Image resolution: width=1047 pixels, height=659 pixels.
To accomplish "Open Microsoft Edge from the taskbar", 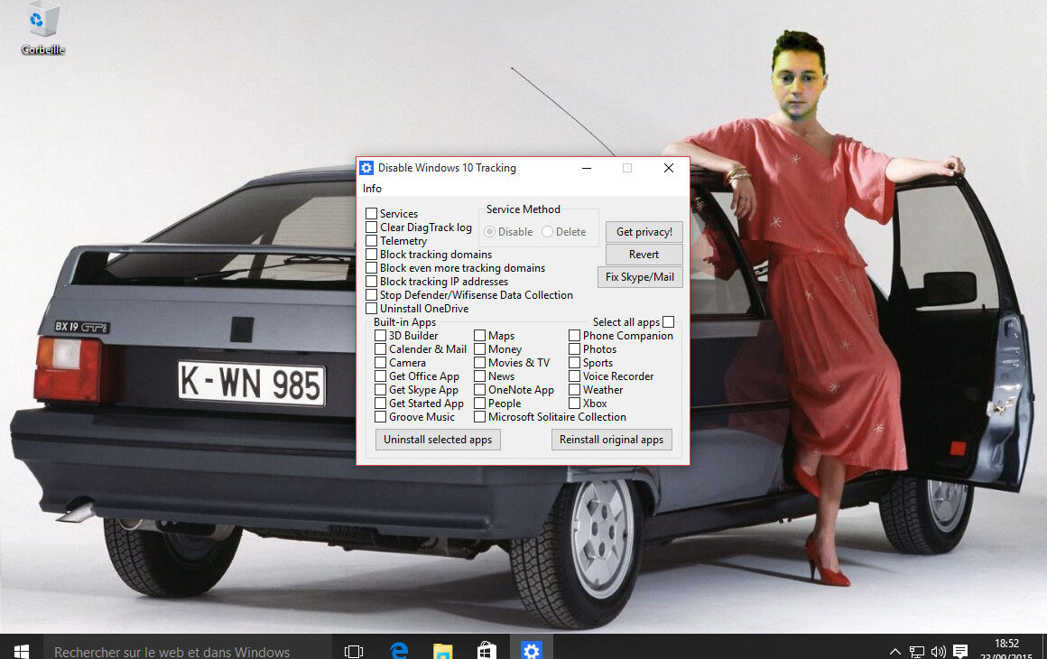I will click(397, 649).
